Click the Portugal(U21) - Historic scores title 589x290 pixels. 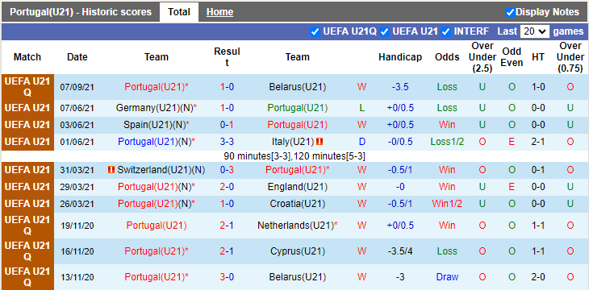click(x=81, y=12)
